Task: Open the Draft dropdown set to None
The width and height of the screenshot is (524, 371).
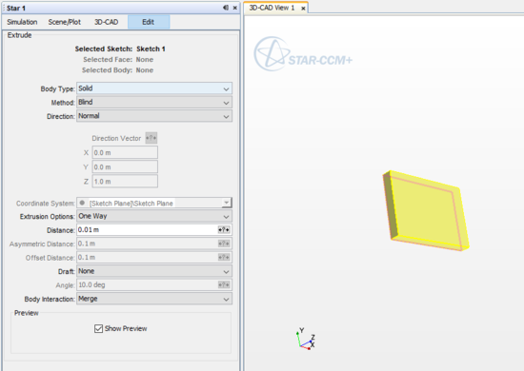Action: [x=154, y=271]
